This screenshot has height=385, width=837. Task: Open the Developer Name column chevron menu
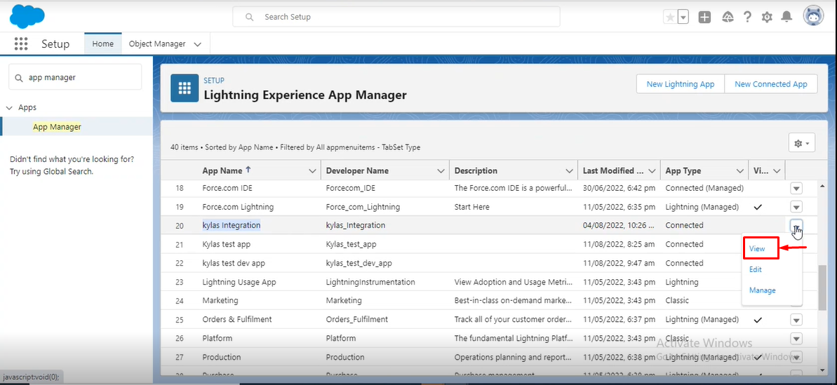[x=441, y=171]
